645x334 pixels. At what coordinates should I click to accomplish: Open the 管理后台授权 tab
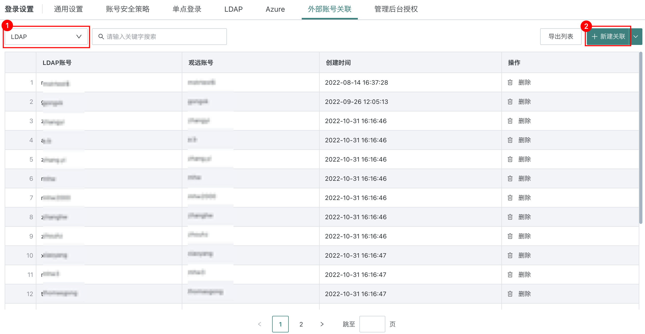point(396,9)
